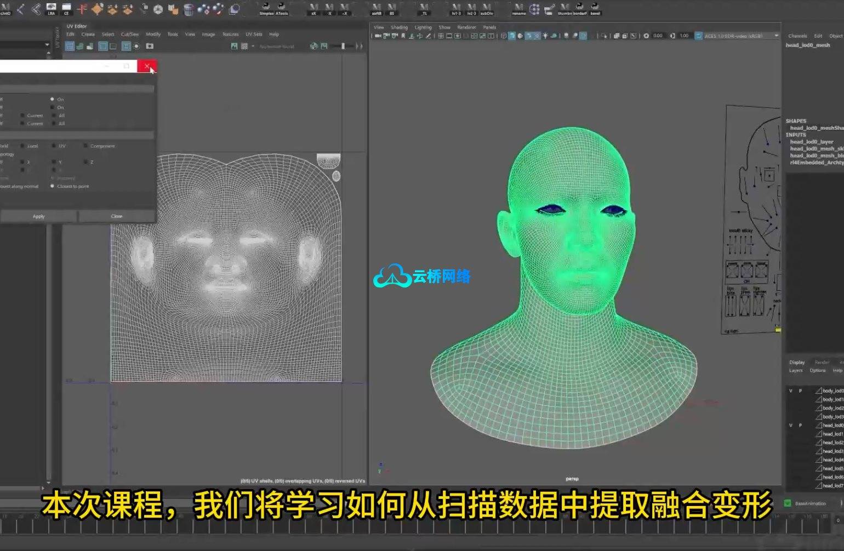844x551 pixels.
Task: Select the head_lod3 layer in list
Action: tap(832, 451)
